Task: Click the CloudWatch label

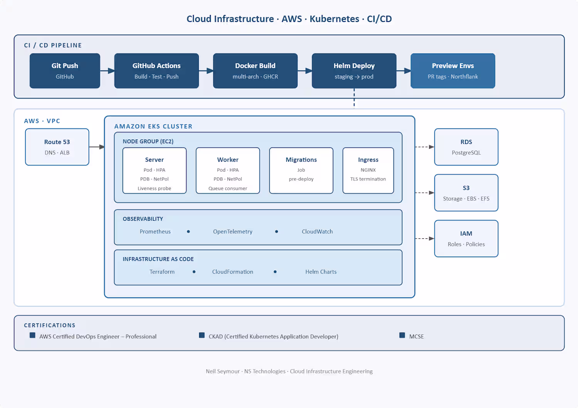Action: click(x=318, y=231)
